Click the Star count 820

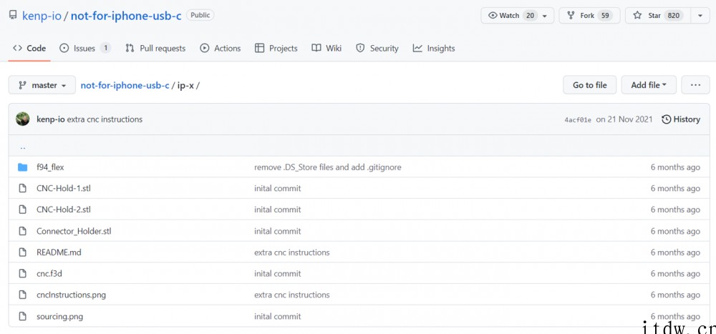(x=674, y=16)
